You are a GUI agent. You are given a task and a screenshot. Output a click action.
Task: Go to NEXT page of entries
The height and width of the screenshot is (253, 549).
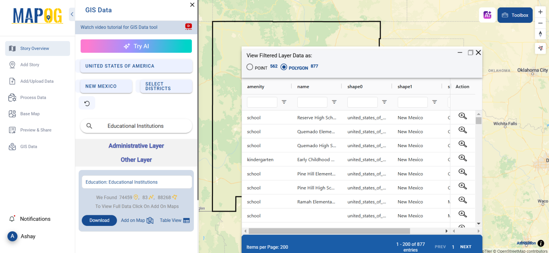[466, 247]
